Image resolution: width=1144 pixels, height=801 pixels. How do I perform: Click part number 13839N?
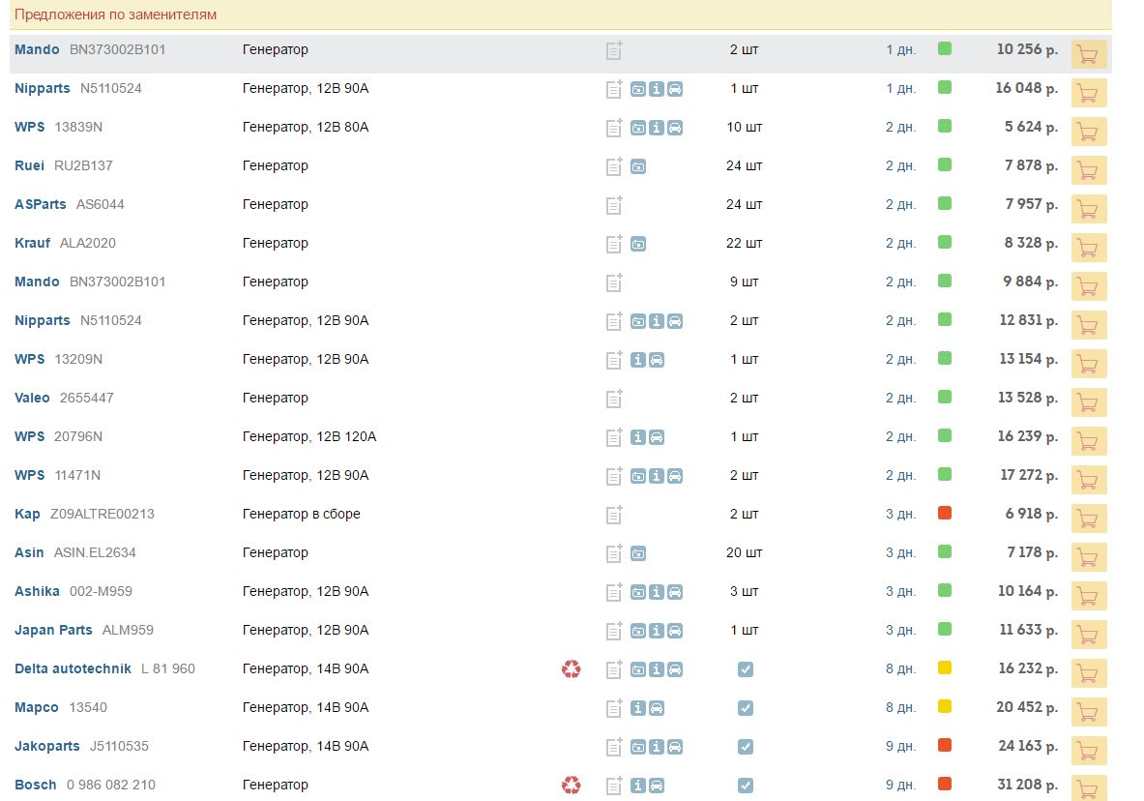click(78, 127)
